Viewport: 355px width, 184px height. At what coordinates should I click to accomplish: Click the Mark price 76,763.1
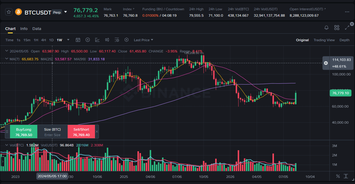coord(111,15)
